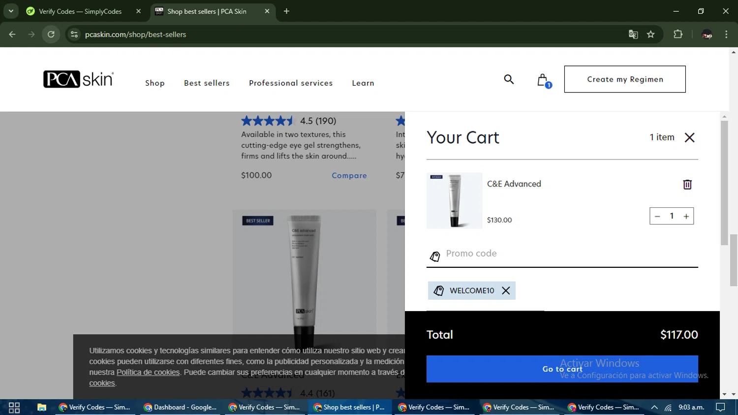738x415 pixels.
Task: Remove the WELCOME10 promo code
Action: [506, 290]
